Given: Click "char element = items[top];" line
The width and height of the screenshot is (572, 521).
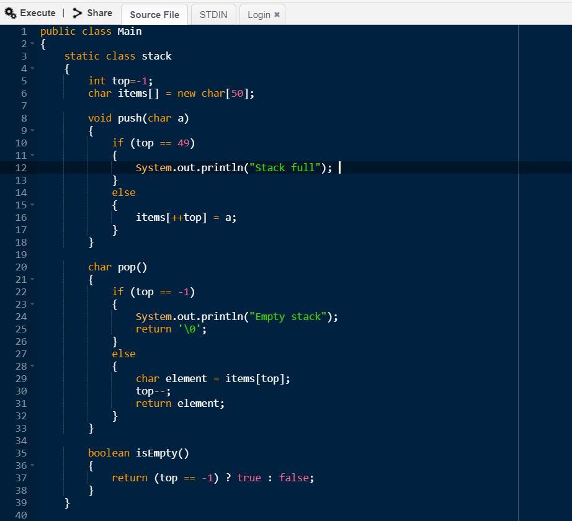Looking at the screenshot, I should coord(213,378).
